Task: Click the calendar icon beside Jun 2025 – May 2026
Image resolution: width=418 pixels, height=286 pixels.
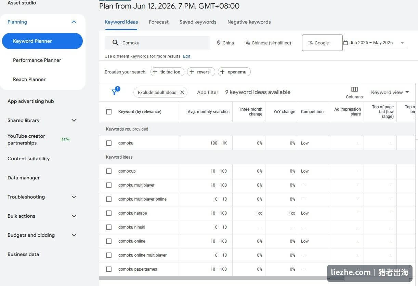Action: coord(345,43)
